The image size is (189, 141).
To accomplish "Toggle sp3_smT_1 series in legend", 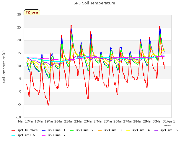I will 54,130.
